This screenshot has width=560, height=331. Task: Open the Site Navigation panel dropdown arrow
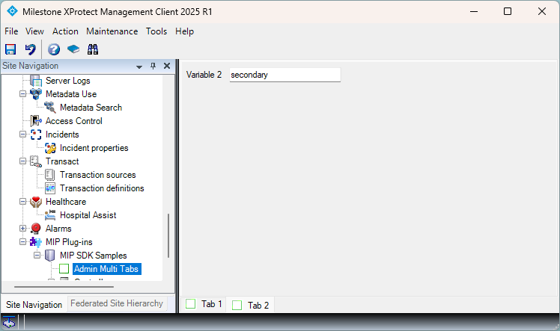tap(139, 66)
